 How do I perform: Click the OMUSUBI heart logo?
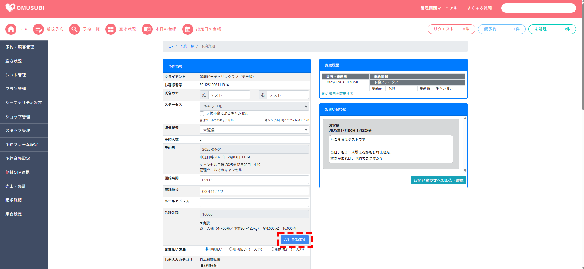(10, 8)
